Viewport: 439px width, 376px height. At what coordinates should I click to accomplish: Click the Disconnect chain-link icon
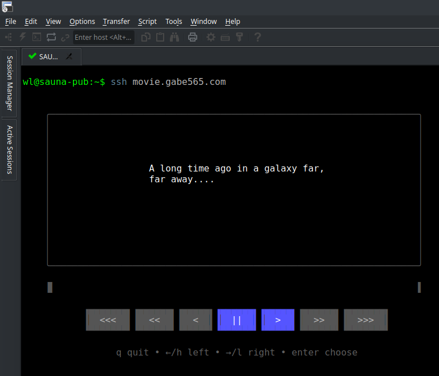click(65, 37)
